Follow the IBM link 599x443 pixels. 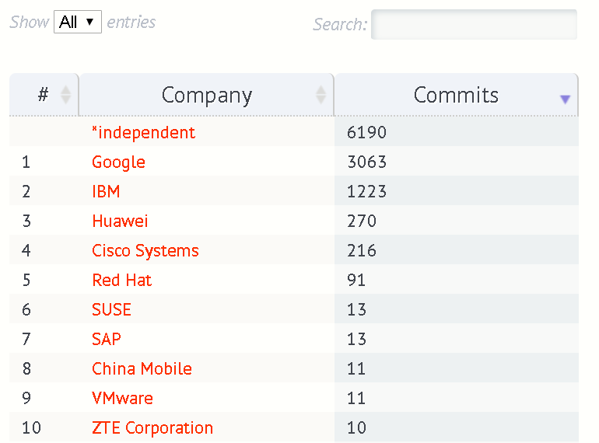click(x=106, y=191)
